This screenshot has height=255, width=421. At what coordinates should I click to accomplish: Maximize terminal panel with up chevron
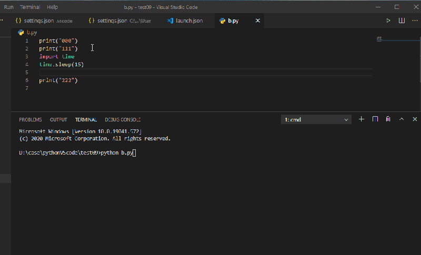point(402,119)
